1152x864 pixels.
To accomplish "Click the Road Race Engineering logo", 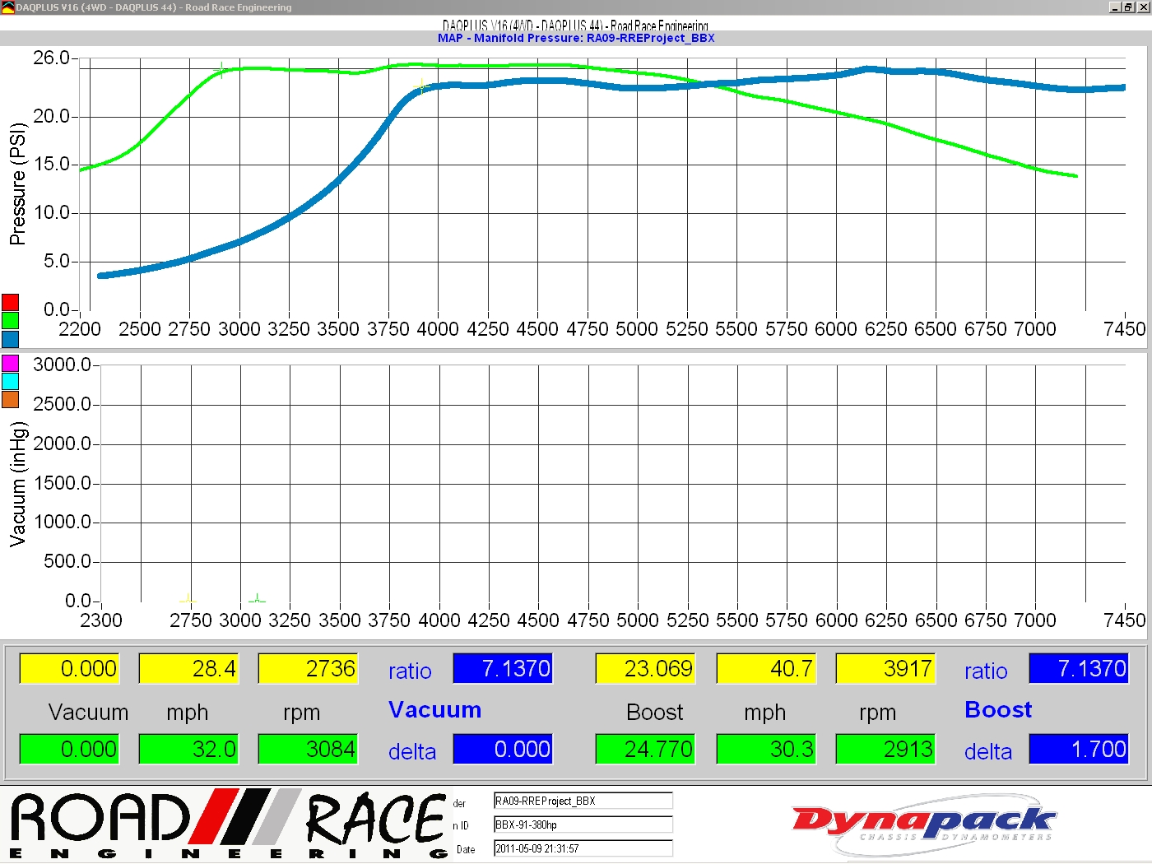I will click(226, 825).
